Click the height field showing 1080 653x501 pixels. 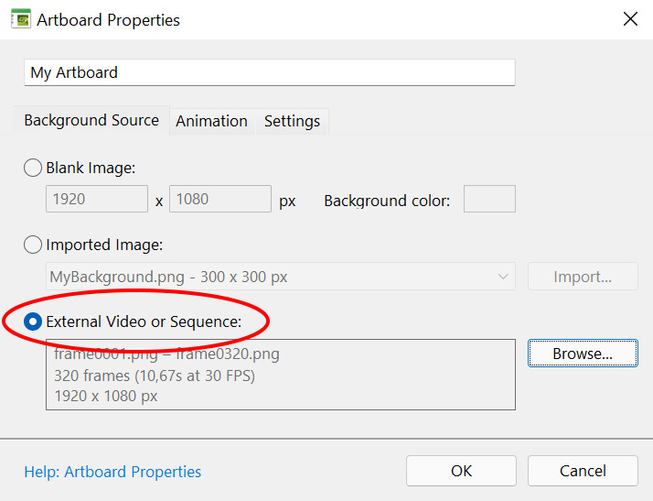tap(220, 199)
